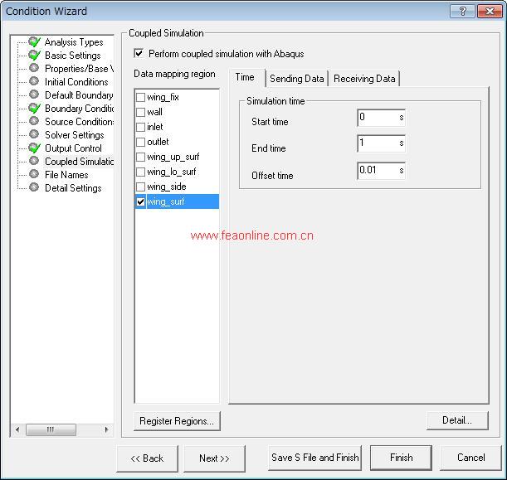Click the Output Control check icon
Image resolution: width=507 pixels, height=480 pixels.
coord(34,148)
